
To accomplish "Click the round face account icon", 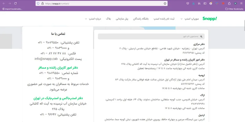I will 211,3.
